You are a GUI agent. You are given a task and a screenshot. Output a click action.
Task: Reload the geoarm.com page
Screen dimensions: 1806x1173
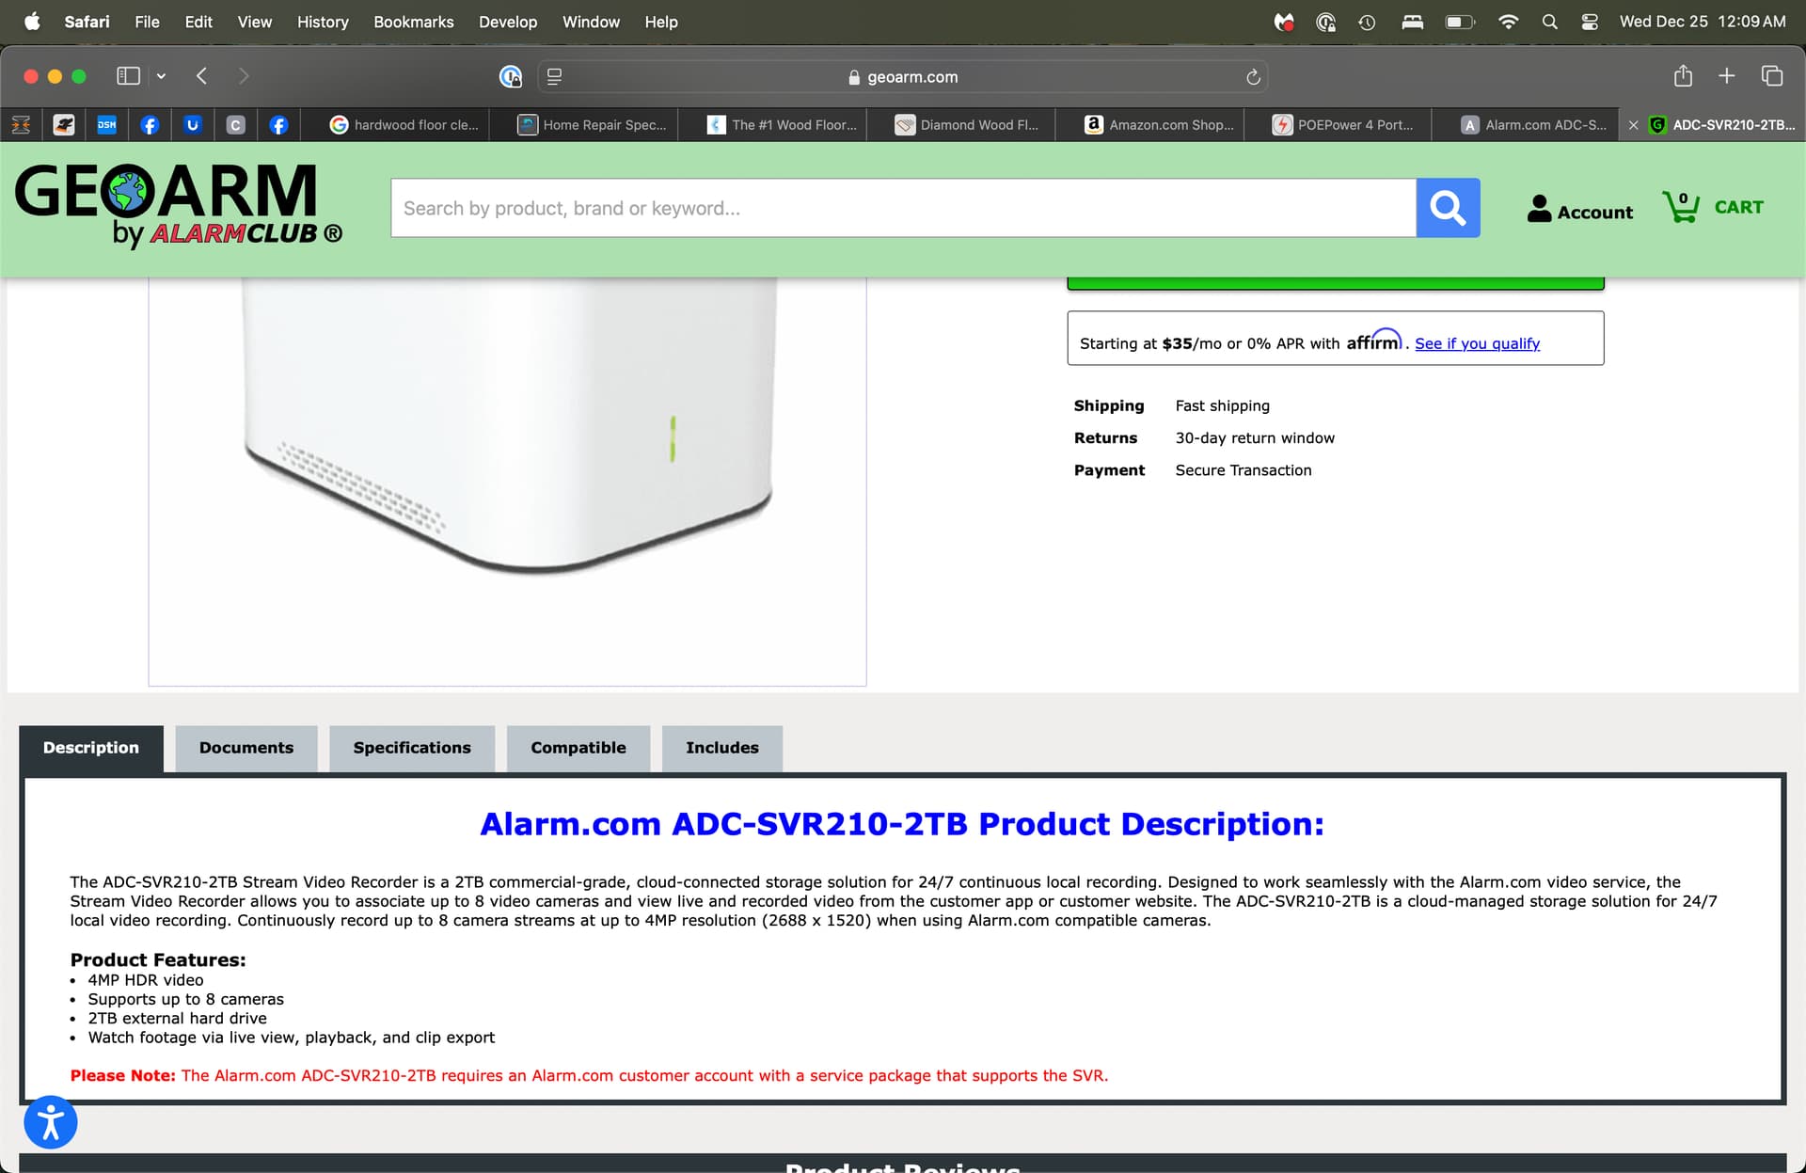(1253, 77)
